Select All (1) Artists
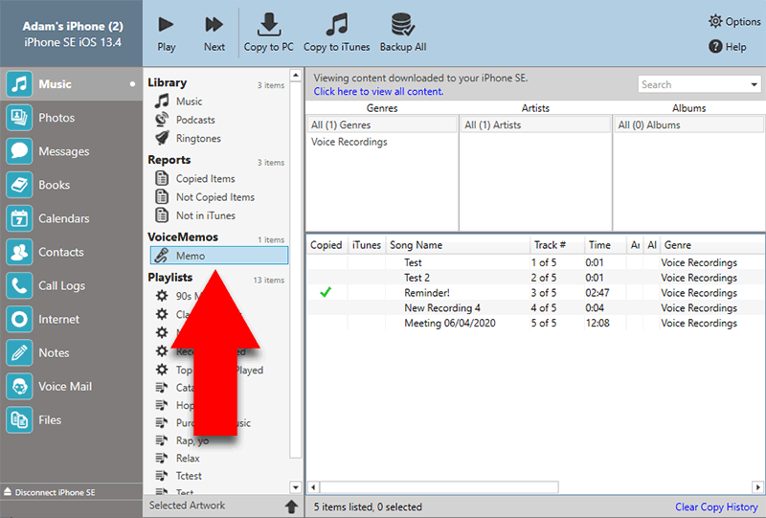The image size is (766, 518). tap(535, 125)
